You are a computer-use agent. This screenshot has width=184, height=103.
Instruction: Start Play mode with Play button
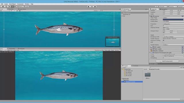coord(89,7)
